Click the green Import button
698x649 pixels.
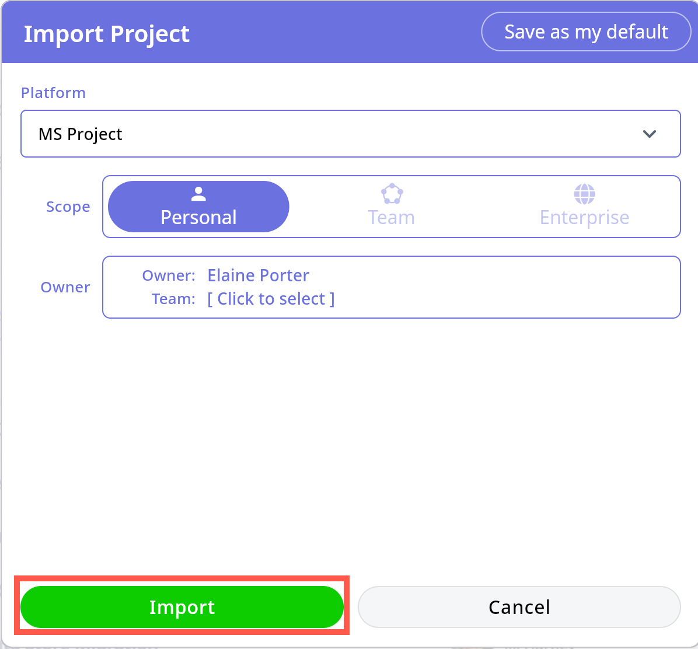[182, 607]
